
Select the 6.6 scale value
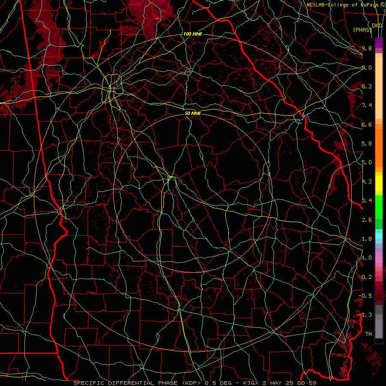click(367, 124)
